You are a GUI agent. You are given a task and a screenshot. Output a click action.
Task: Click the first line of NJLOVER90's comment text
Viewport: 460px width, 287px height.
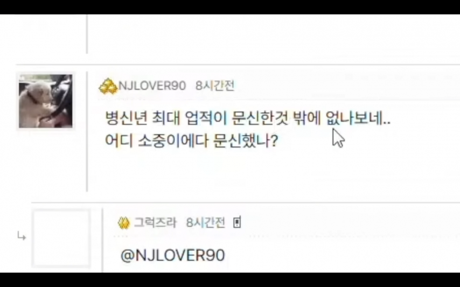(248, 118)
